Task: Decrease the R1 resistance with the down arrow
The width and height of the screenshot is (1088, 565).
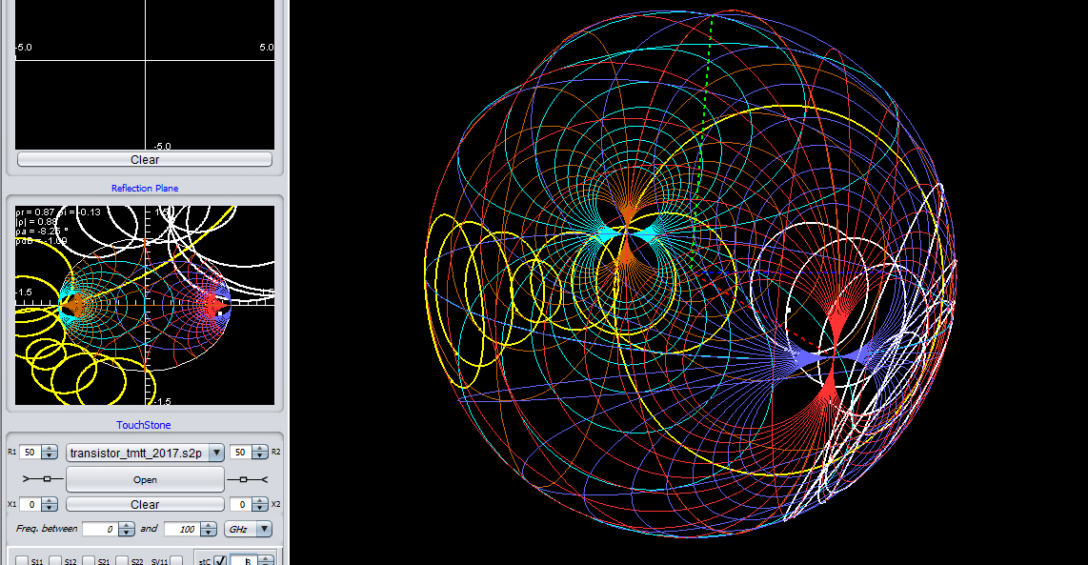Action: pos(50,455)
